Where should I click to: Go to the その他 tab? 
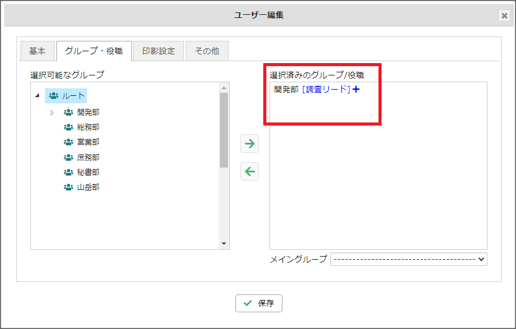pyautogui.click(x=207, y=51)
